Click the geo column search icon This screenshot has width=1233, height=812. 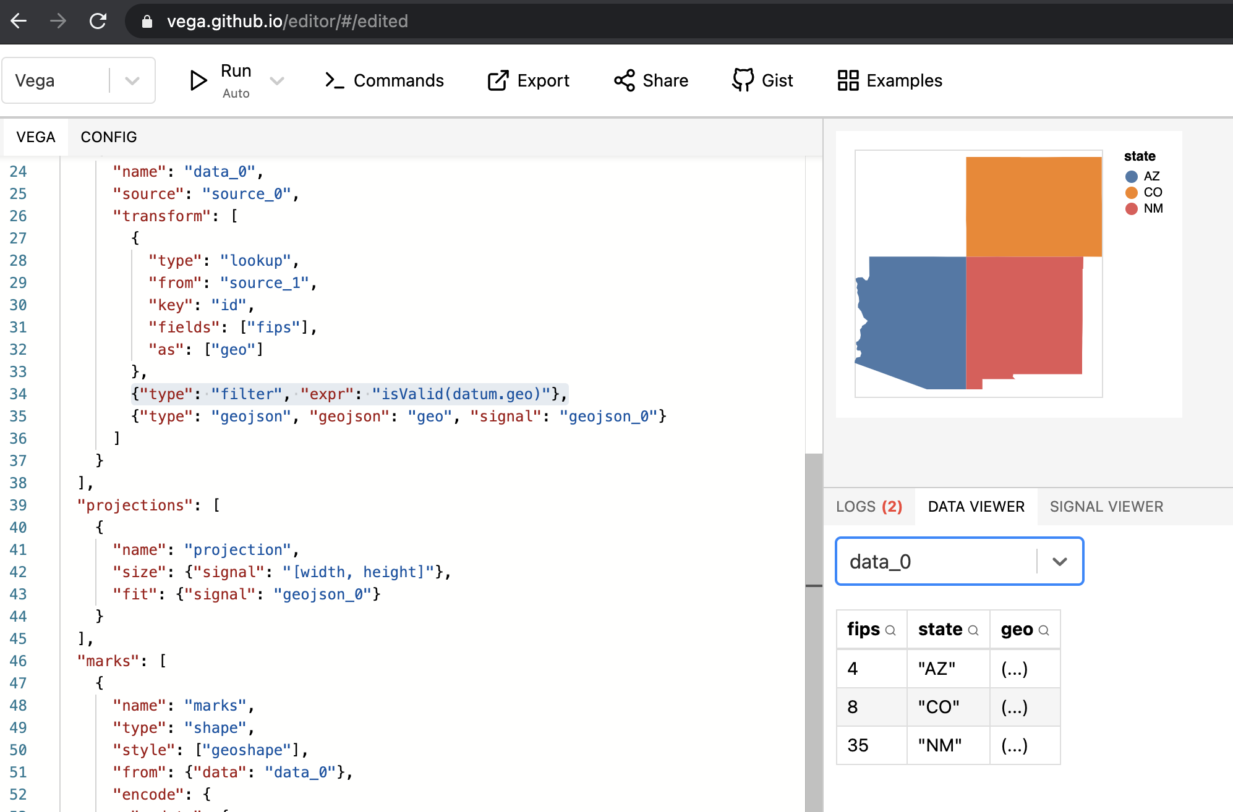pos(1044,630)
